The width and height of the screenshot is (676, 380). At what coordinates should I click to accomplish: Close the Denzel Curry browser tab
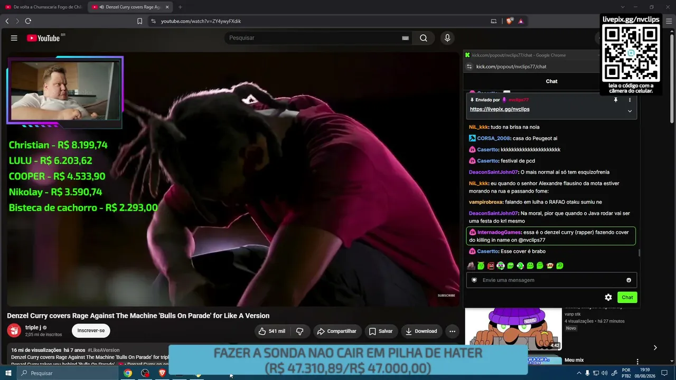tap(167, 7)
